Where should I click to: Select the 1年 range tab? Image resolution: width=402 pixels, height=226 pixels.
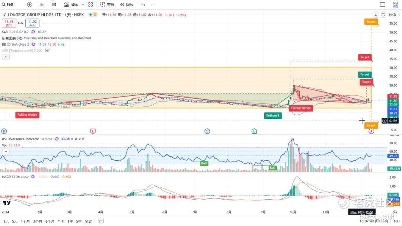tap(70, 221)
